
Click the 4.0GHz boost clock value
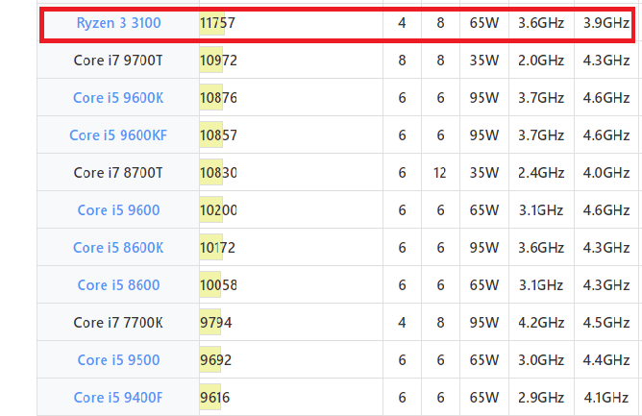pyautogui.click(x=606, y=173)
